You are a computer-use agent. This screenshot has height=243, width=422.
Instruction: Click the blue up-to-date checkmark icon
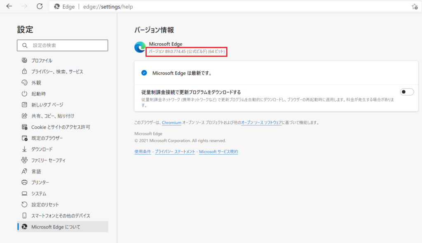pyautogui.click(x=144, y=73)
